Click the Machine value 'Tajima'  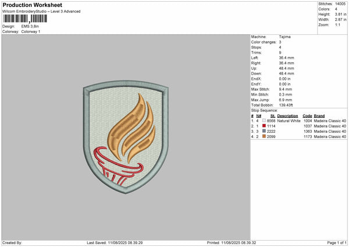tap(284, 37)
